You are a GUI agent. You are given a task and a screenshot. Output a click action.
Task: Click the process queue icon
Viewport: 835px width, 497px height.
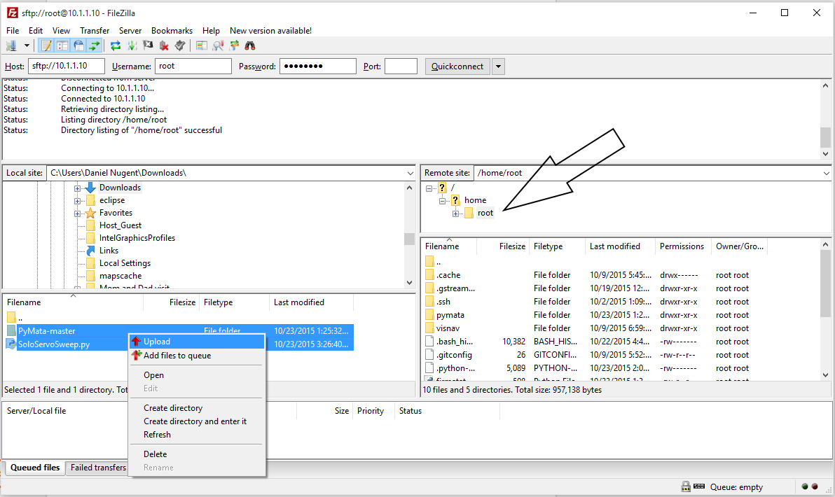pos(132,45)
